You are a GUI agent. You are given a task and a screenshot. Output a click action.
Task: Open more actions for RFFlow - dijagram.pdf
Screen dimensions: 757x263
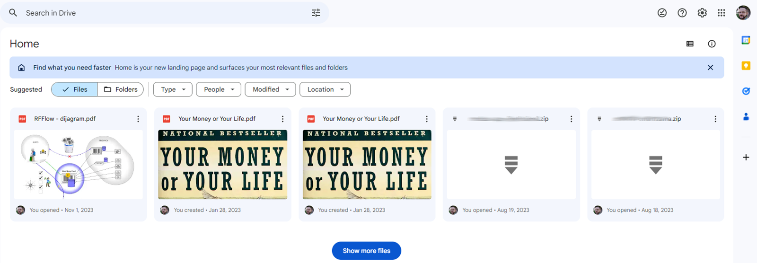(x=138, y=119)
